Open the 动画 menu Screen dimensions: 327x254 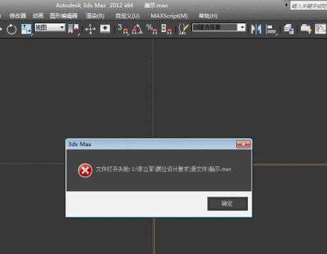(x=38, y=16)
